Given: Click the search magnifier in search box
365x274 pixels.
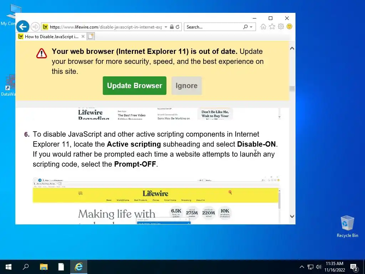Looking at the screenshot, I should [x=245, y=27].
